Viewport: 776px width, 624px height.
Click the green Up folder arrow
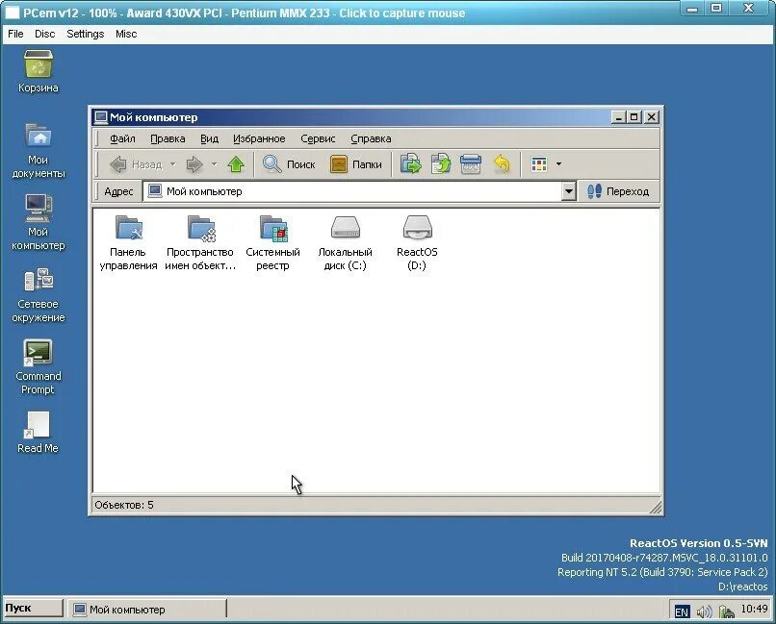tap(236, 164)
